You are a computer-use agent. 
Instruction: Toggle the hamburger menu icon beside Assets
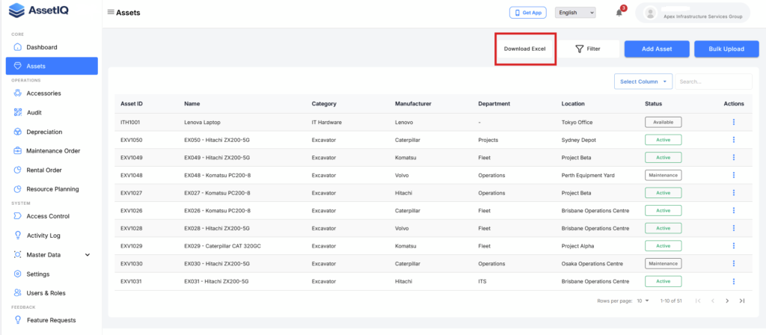pyautogui.click(x=111, y=12)
